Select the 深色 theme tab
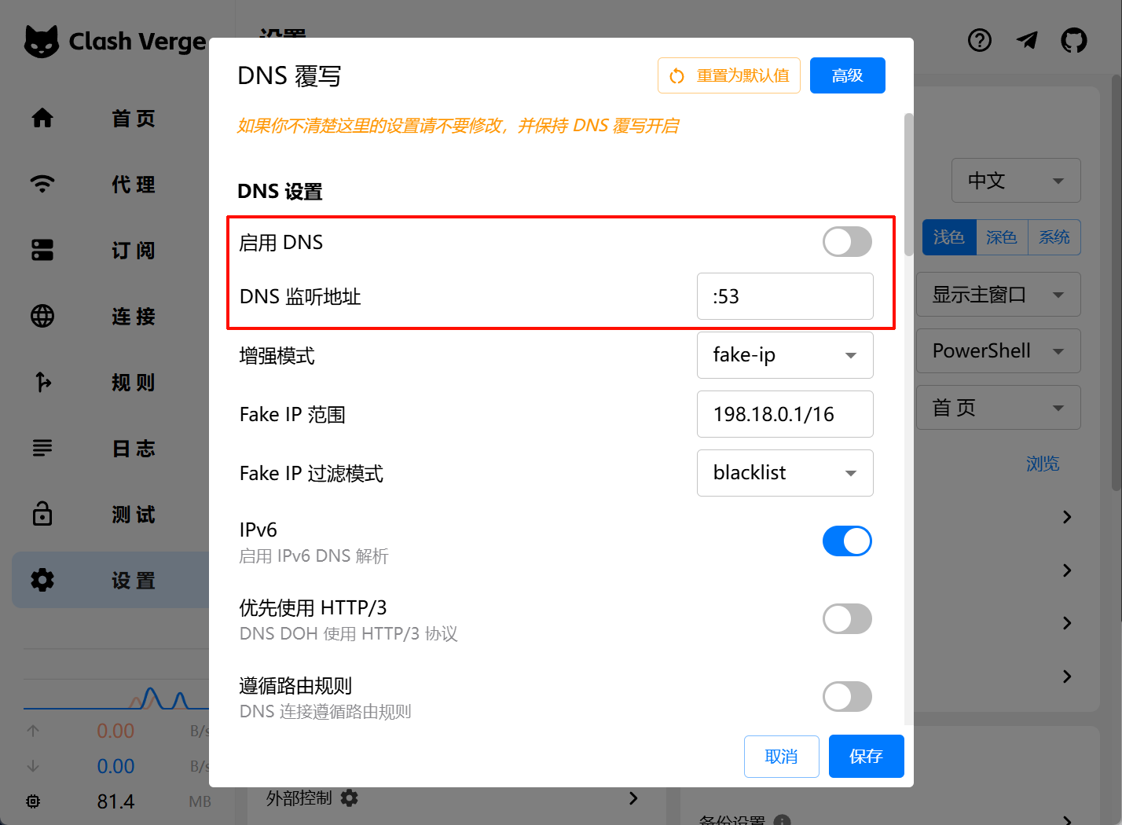1122x825 pixels. (1002, 237)
